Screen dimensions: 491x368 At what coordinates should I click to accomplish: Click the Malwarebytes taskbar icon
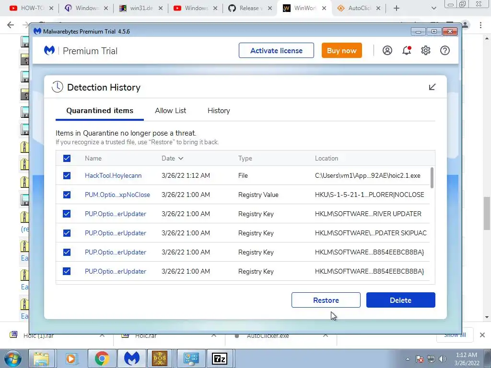click(131, 358)
